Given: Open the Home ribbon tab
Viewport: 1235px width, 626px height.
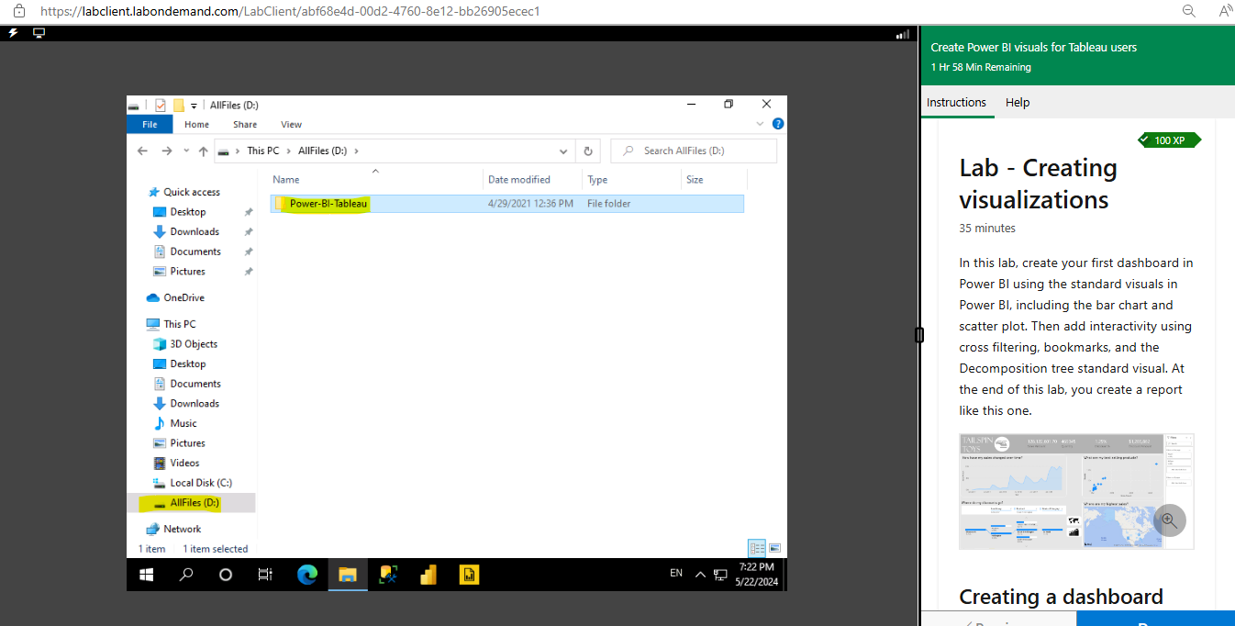Looking at the screenshot, I should pos(196,124).
